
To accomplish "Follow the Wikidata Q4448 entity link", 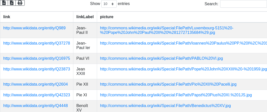I will [35, 106].
